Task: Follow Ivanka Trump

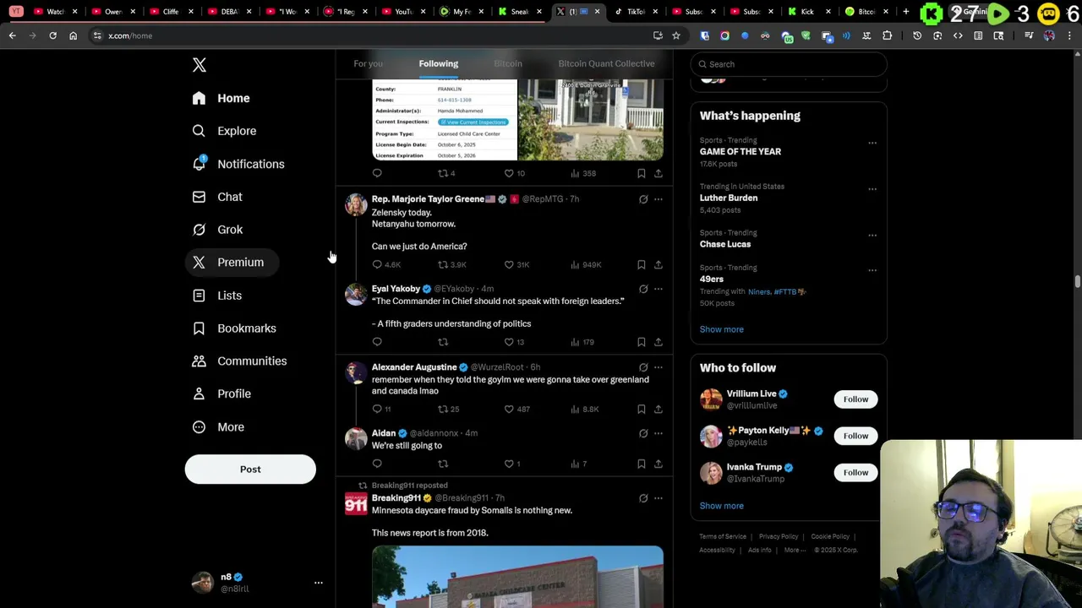Action: 855,473
